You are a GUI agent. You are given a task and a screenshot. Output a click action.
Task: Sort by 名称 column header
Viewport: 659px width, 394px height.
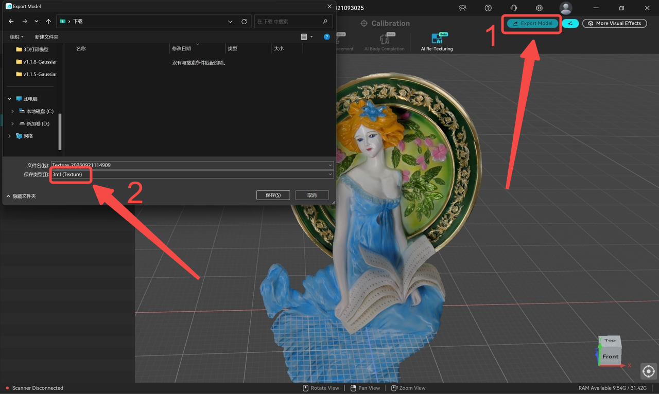(x=81, y=48)
